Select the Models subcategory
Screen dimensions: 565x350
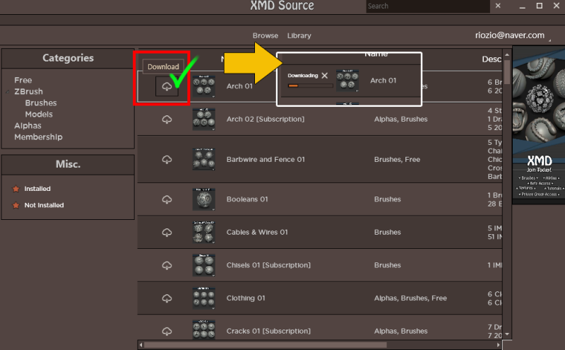(x=39, y=115)
